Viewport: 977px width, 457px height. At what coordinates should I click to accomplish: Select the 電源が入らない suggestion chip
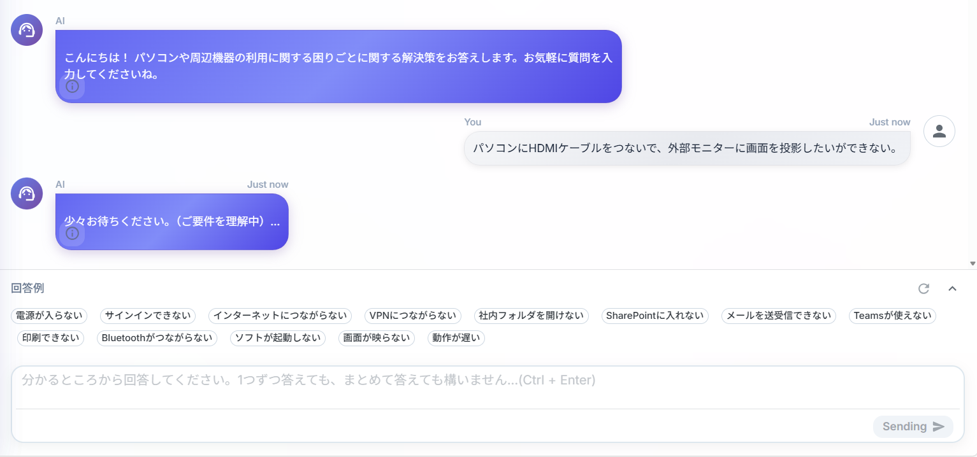click(x=49, y=316)
